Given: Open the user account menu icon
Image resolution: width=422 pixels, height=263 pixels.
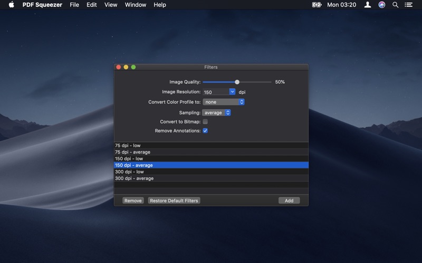Looking at the screenshot, I should pos(367,5).
